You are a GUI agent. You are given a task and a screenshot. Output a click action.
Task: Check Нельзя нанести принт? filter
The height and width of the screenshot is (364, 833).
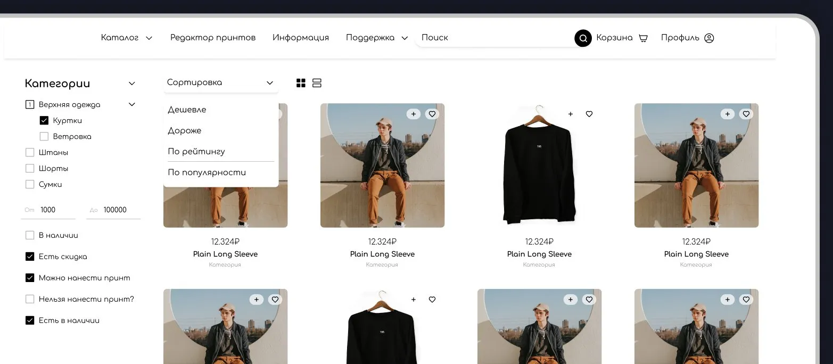click(x=30, y=299)
